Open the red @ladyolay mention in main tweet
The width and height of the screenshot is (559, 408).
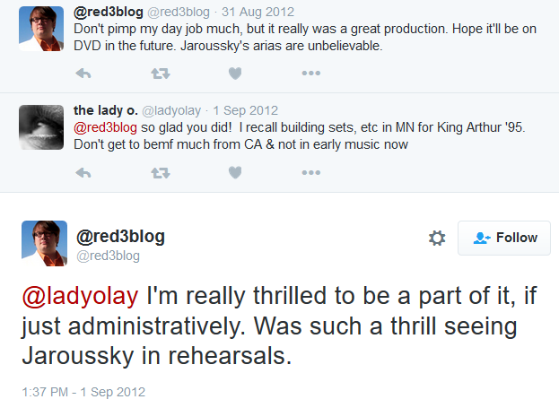[80, 296]
